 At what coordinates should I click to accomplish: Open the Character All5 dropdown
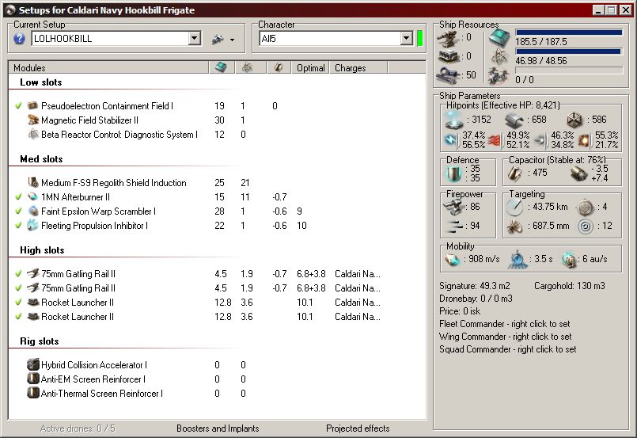(406, 39)
